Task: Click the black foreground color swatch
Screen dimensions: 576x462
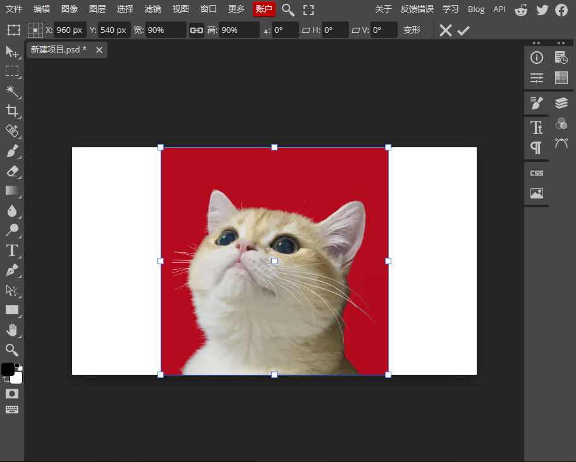Action: 8,369
